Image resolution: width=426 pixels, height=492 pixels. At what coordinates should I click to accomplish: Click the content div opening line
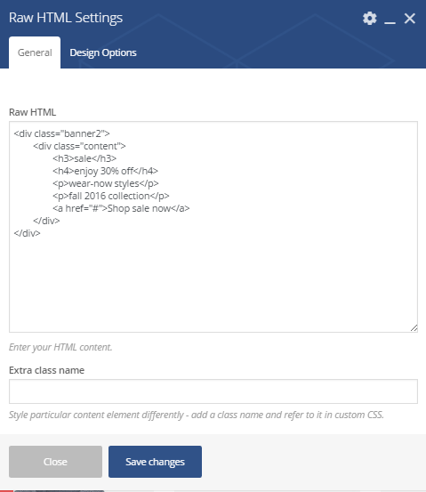pyautogui.click(x=79, y=146)
